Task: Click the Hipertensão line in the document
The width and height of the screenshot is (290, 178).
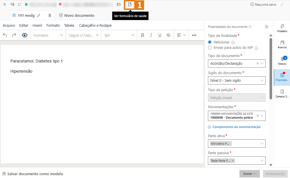Action: 21,71
